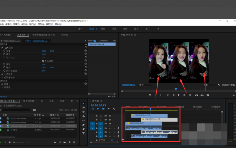Show more workspaces overflow chevron

158,29
